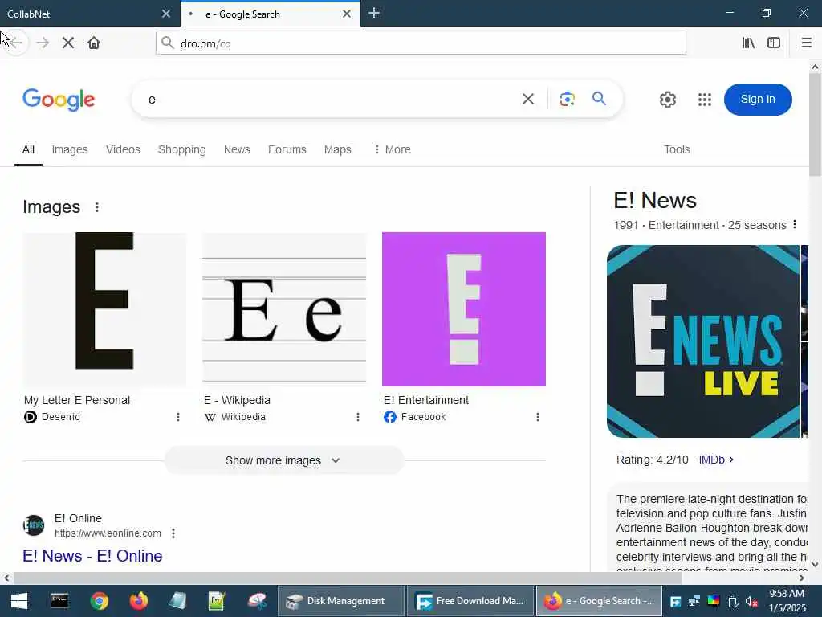Open the IMDb rating link
The height and width of the screenshot is (617, 822).
point(715,460)
